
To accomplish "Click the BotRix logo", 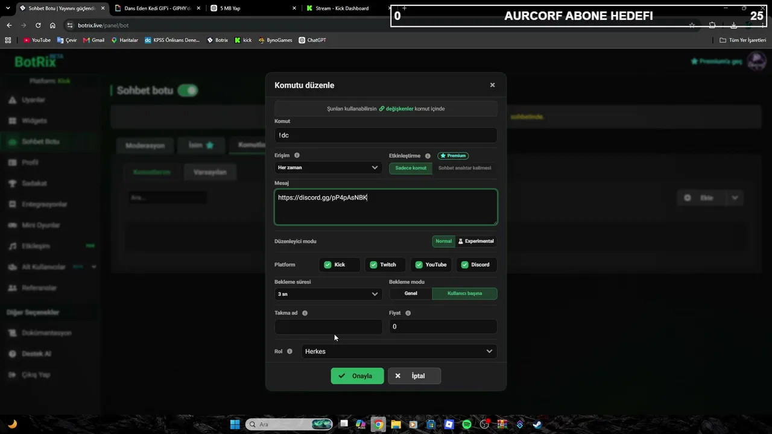I will 38,61.
